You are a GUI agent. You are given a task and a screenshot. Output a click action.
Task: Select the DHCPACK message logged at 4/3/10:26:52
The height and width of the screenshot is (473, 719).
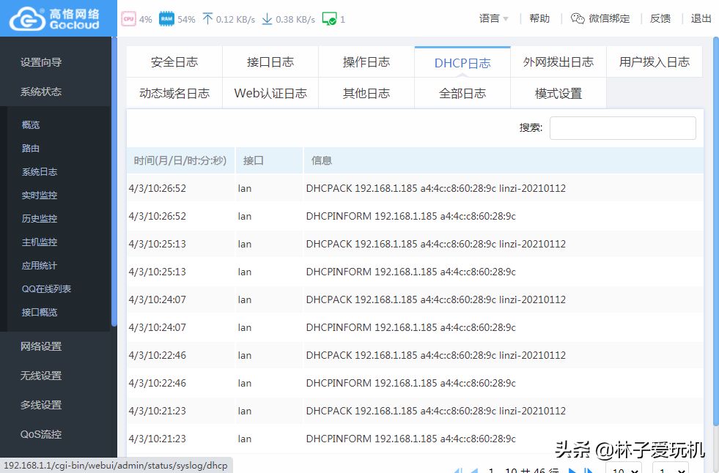(x=435, y=188)
